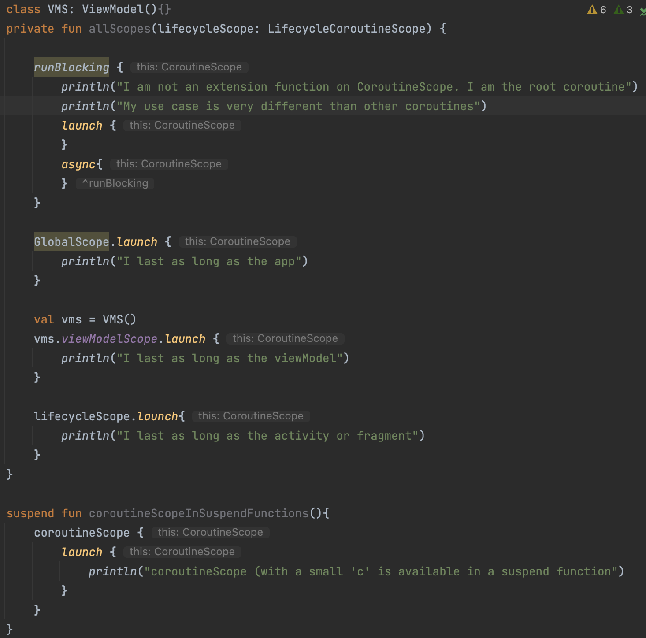This screenshot has width=646, height=638.
Task: Click the viewModelScope property
Action: pyautogui.click(x=109, y=339)
